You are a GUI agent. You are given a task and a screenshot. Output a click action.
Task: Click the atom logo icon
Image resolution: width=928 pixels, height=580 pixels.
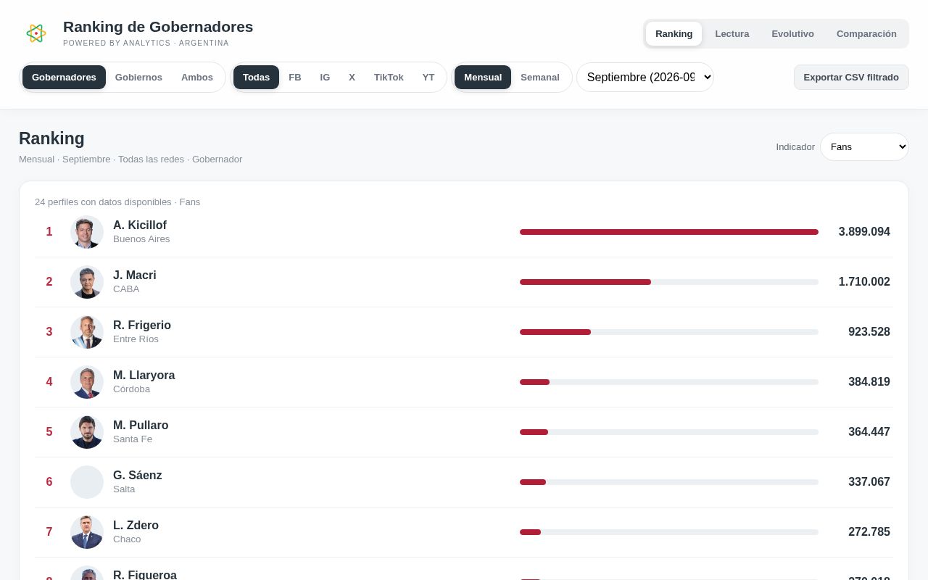coord(36,33)
